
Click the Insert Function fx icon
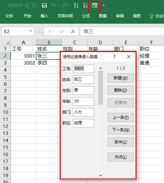point(73,31)
